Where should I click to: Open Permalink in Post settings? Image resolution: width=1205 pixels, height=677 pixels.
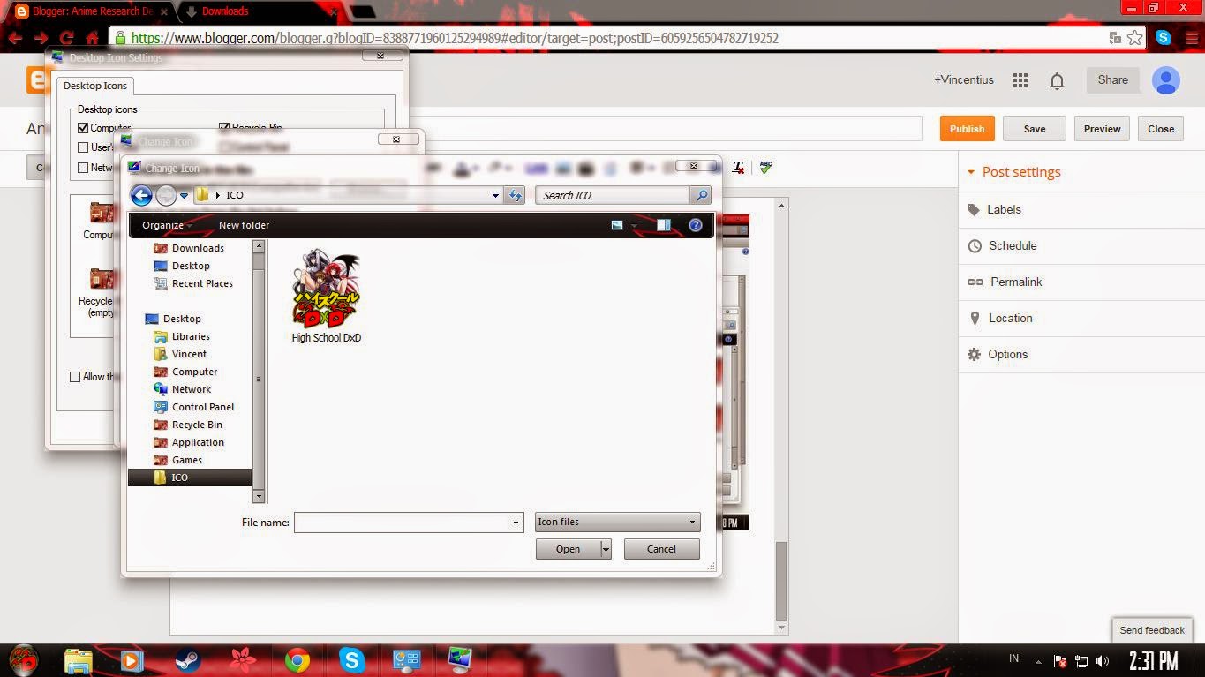(x=1016, y=282)
